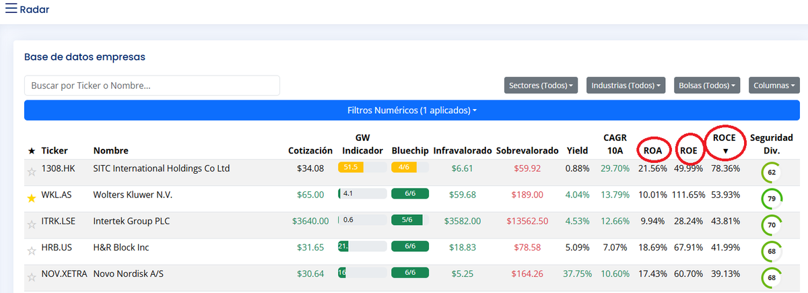Click the 6/6 Bluechip badge for Novo Nordisk
808x293 pixels.
click(x=409, y=272)
